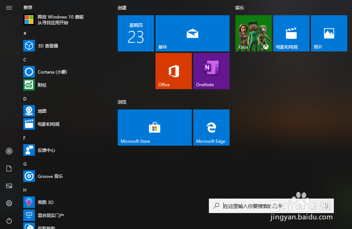The height and width of the screenshot is (229, 352).
Task: Open 反馈中心 app
Action: [40, 150]
